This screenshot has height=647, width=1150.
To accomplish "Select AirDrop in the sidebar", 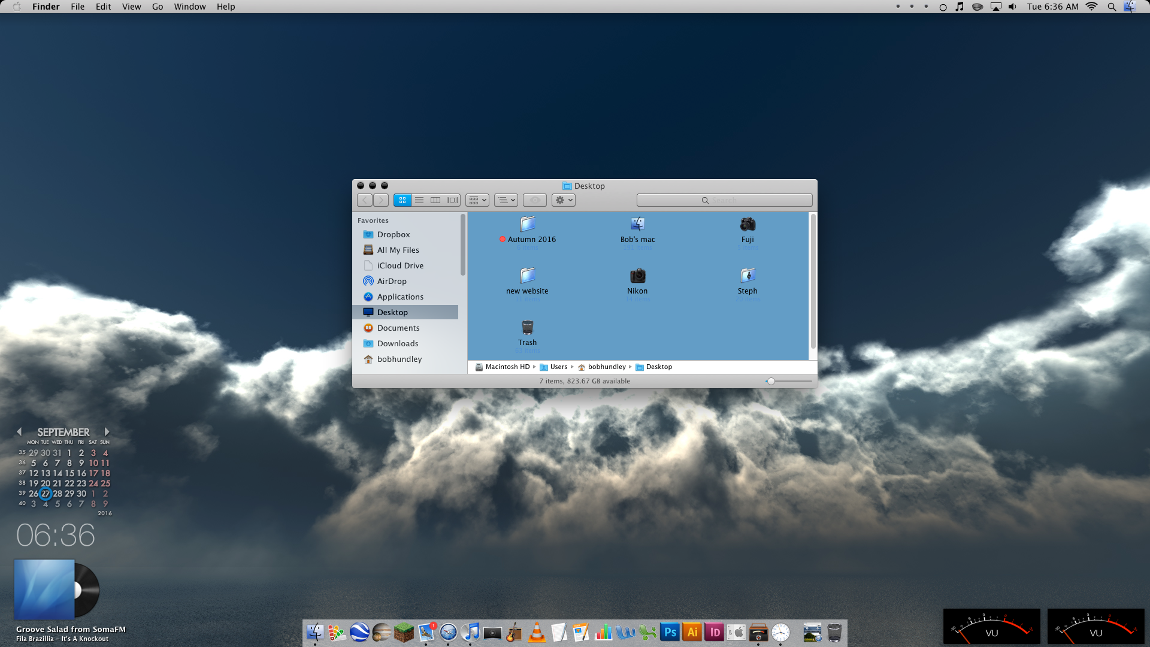I will click(x=392, y=281).
